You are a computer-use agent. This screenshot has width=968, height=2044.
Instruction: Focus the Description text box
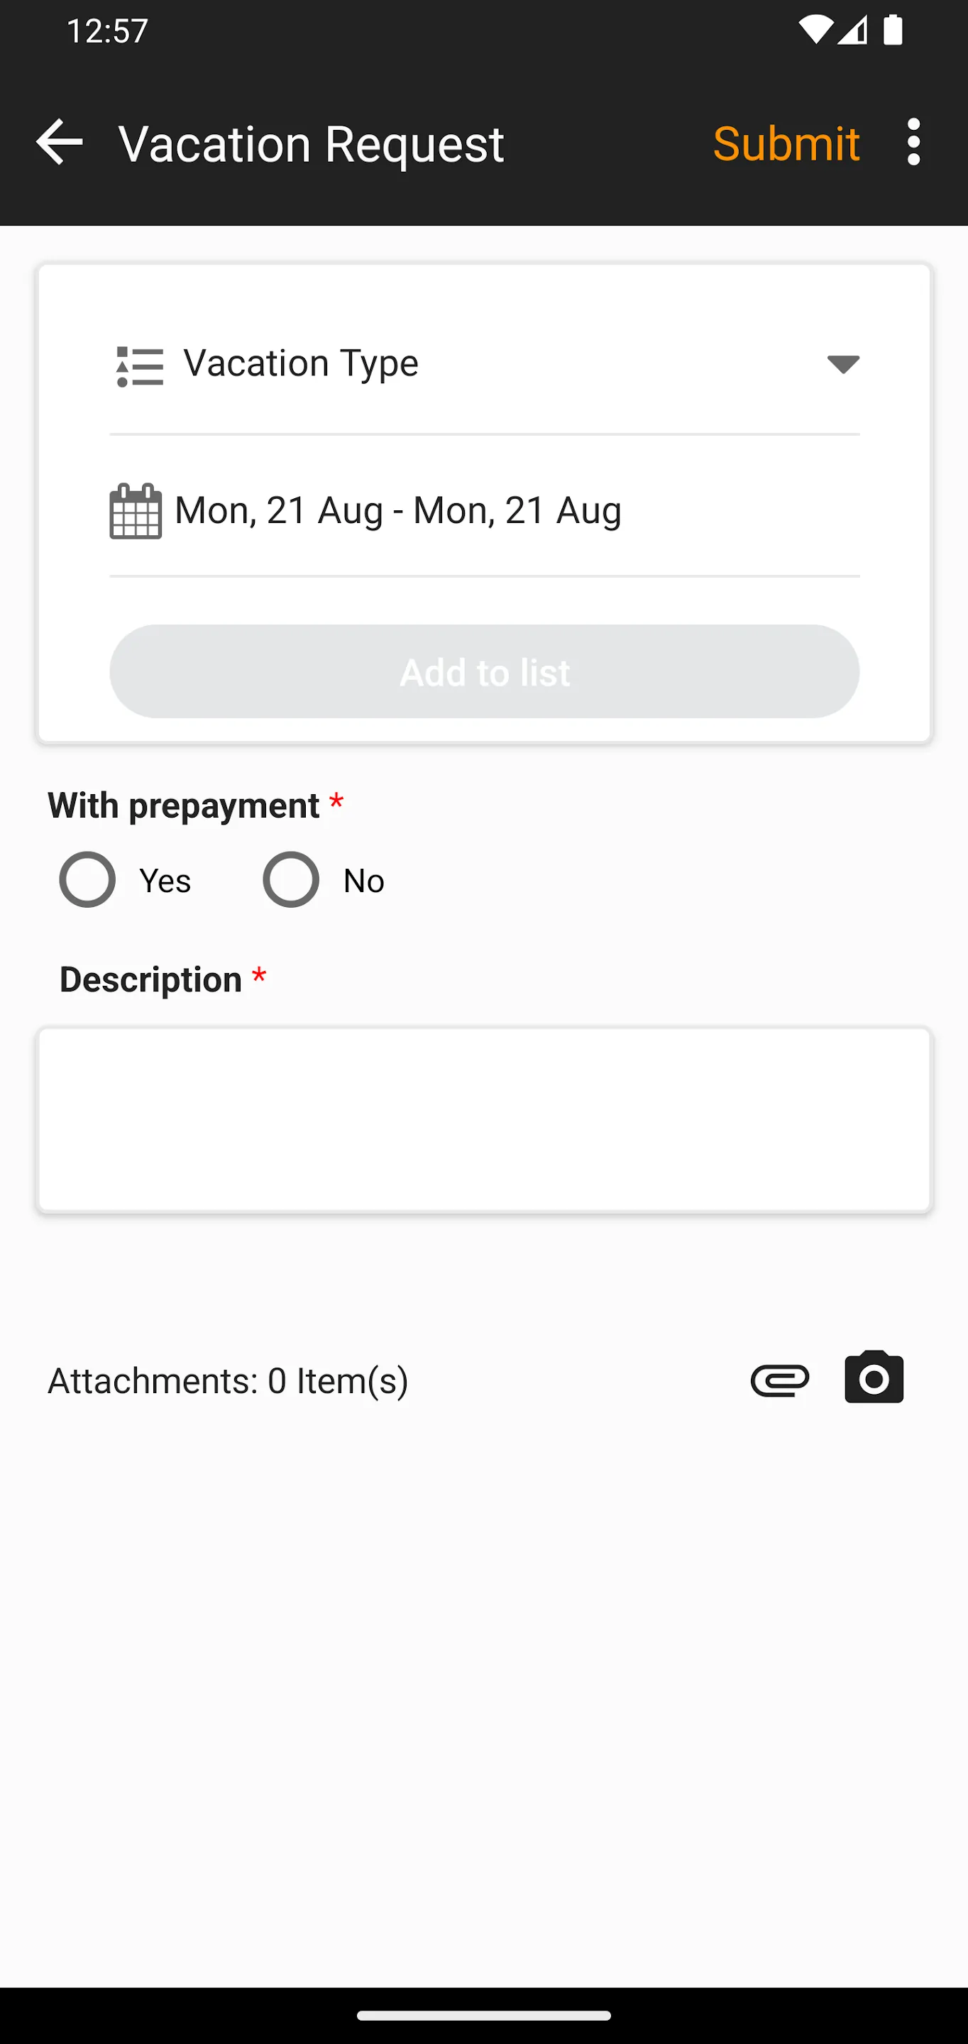pos(484,1120)
